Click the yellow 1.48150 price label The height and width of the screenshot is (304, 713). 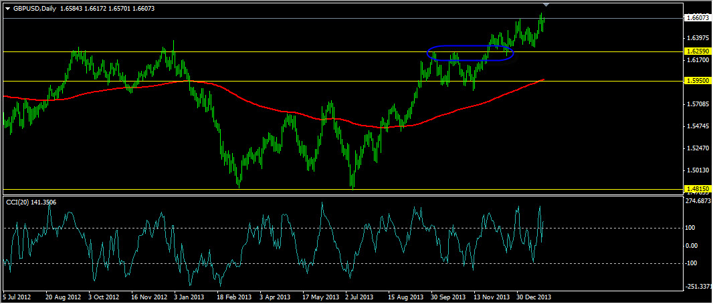698,188
